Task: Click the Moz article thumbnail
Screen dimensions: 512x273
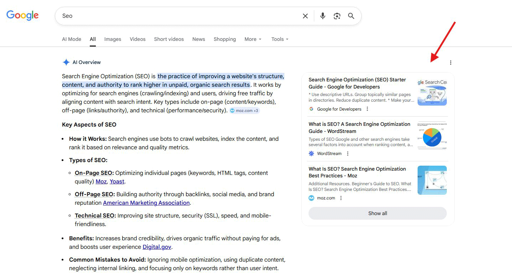Action: pos(432,180)
